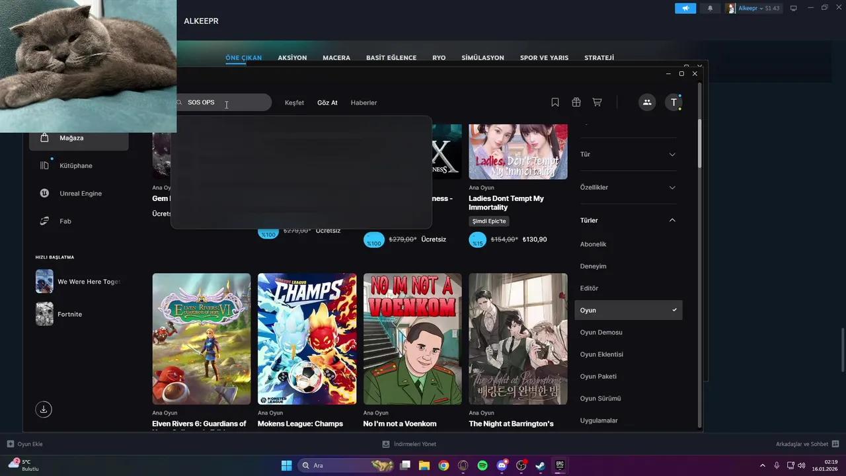Click the microphone tray icon
846x476 pixels.
(x=777, y=465)
